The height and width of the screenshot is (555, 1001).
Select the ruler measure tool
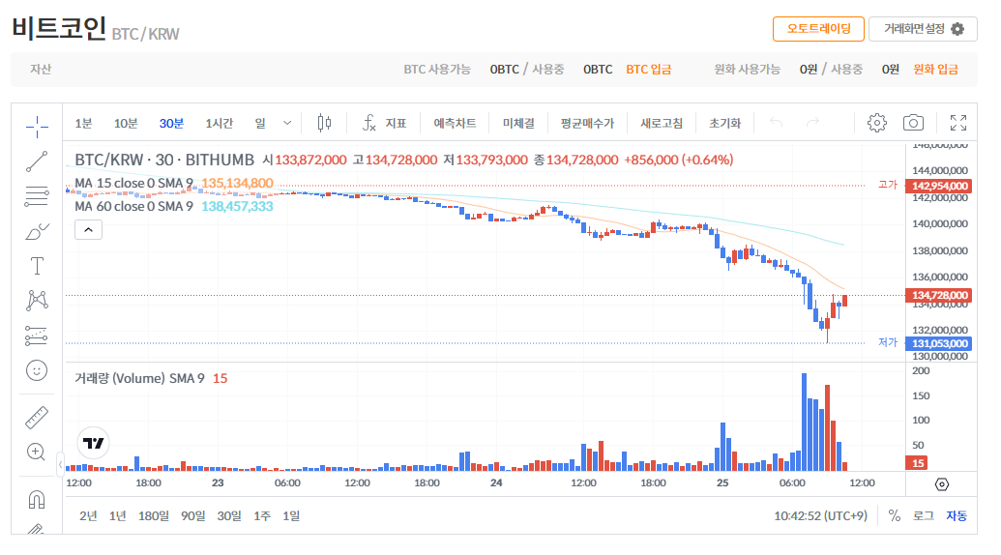click(37, 418)
